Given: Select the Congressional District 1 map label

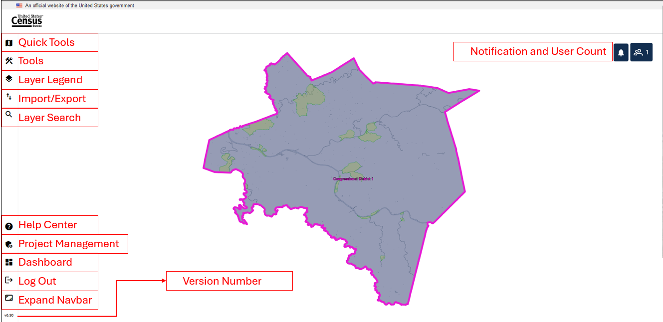Looking at the screenshot, I should pos(353,178).
